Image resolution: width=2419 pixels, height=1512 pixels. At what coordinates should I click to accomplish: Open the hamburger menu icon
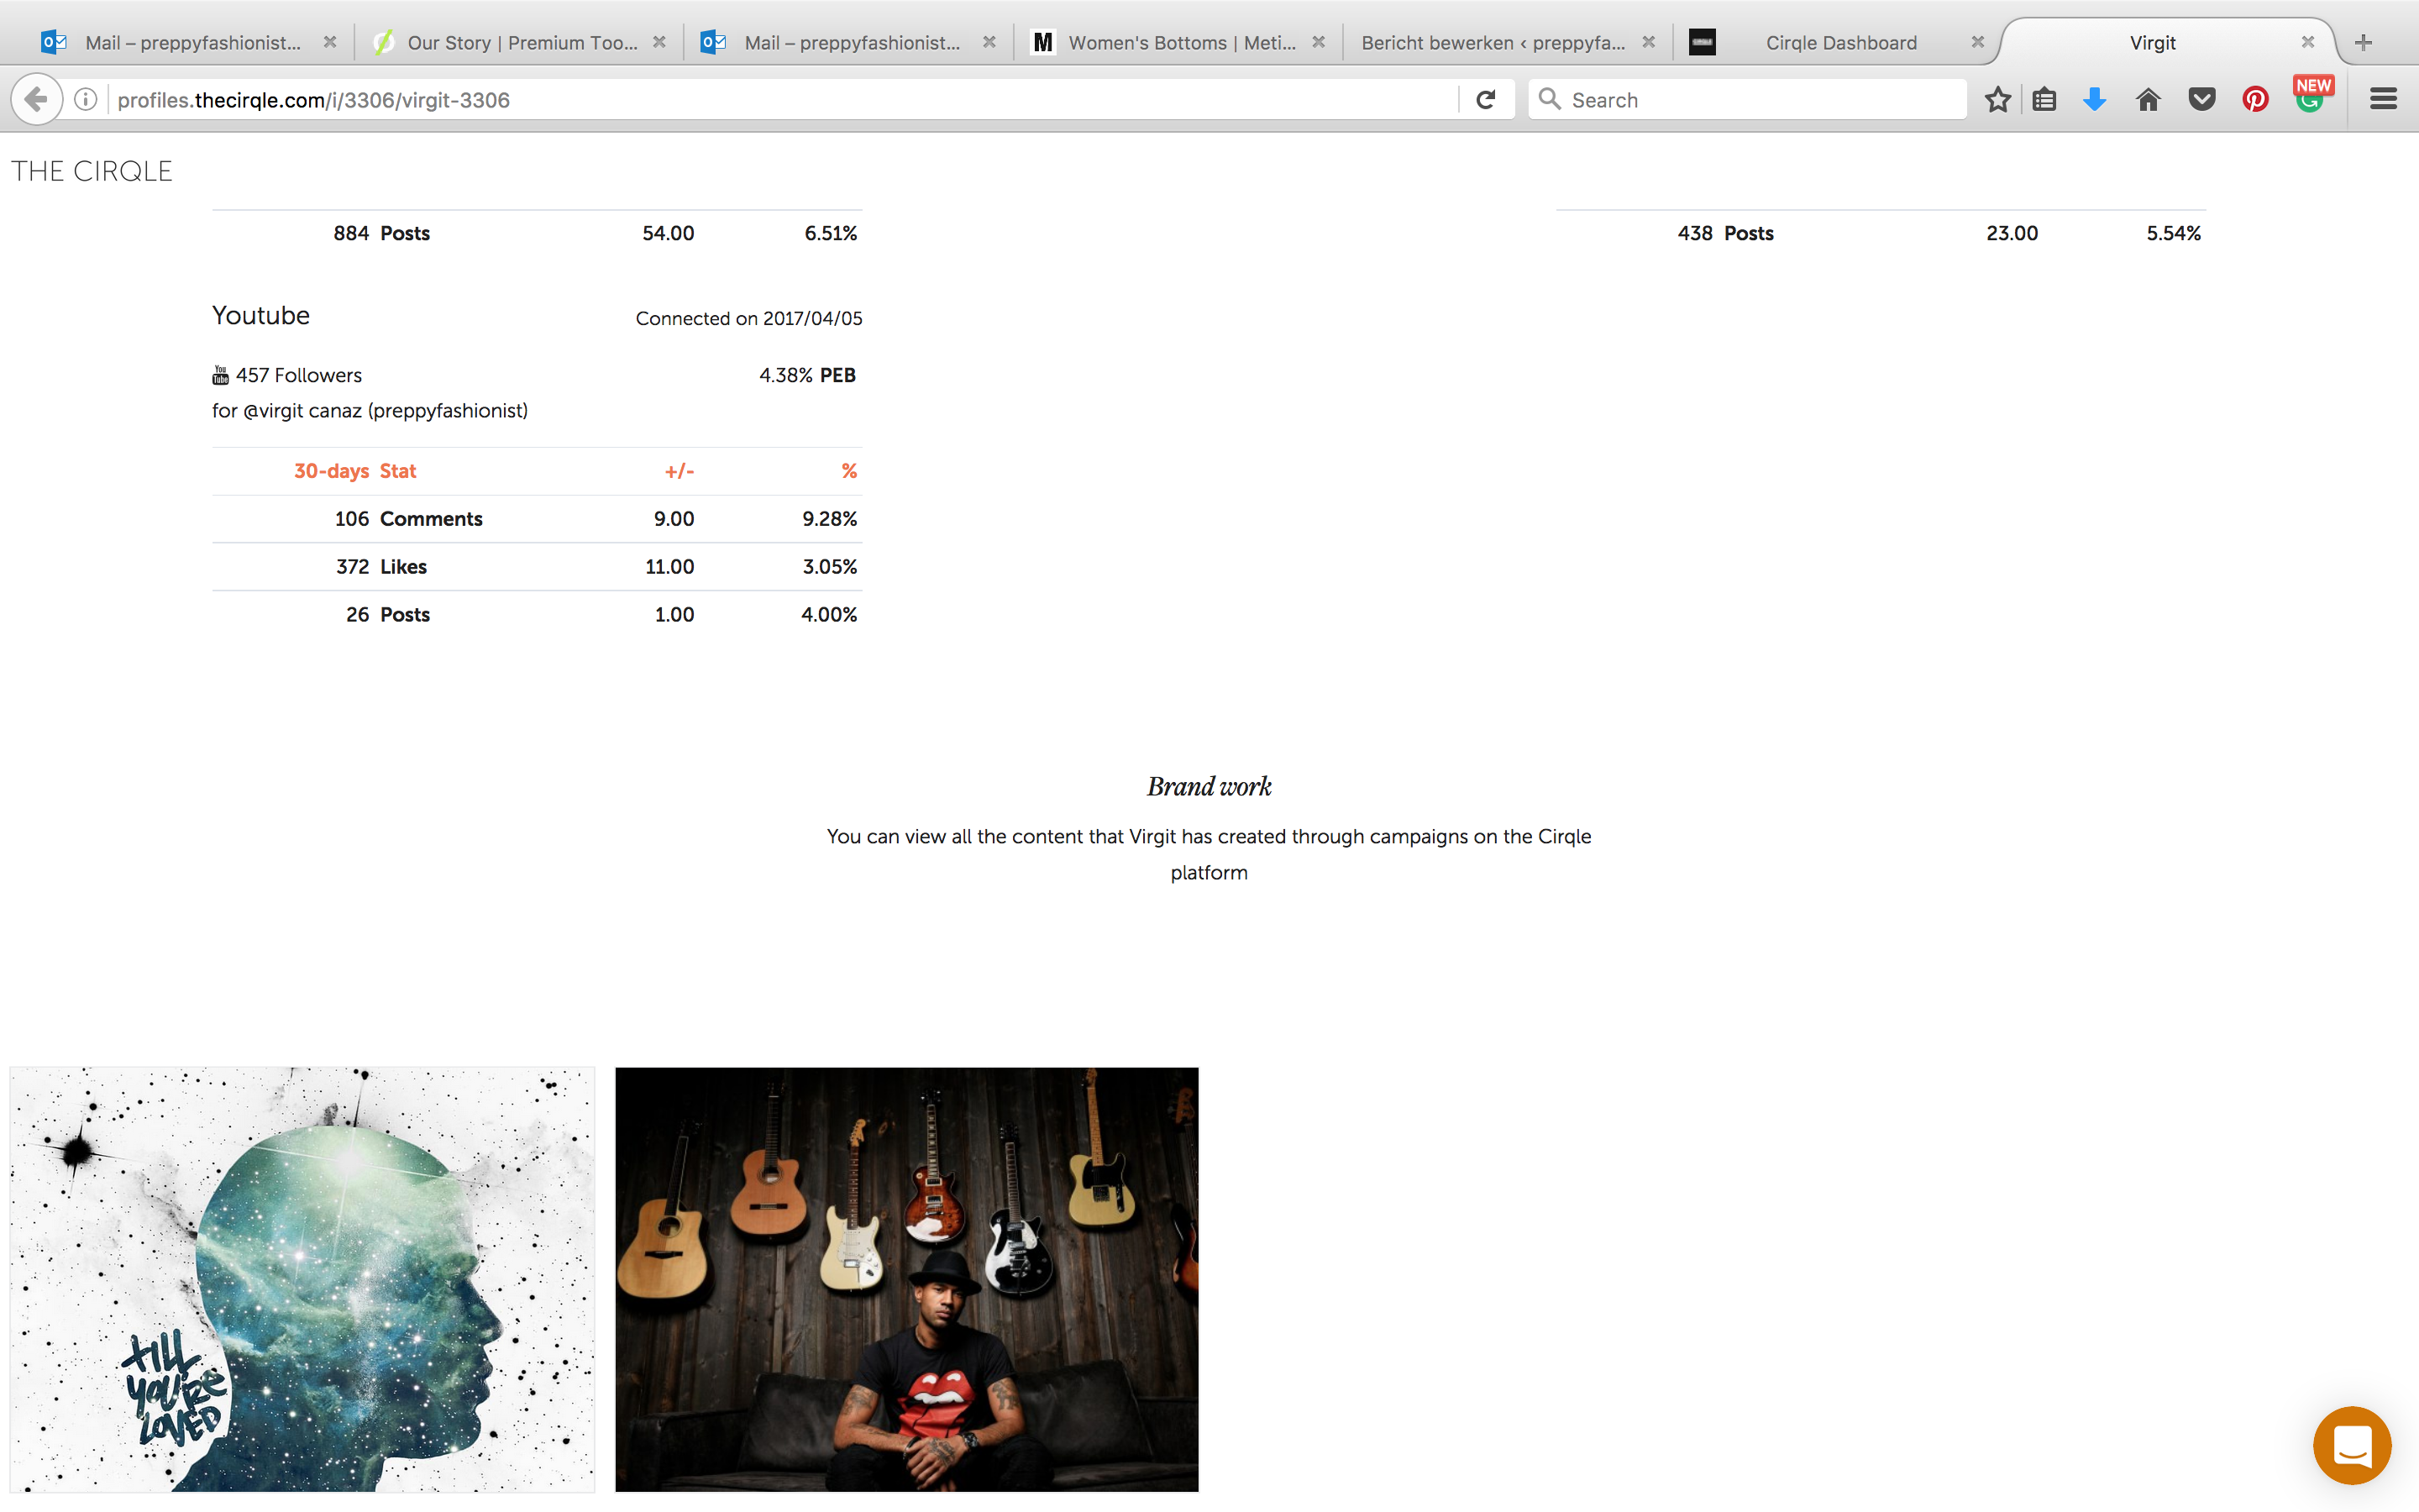[x=2383, y=99]
